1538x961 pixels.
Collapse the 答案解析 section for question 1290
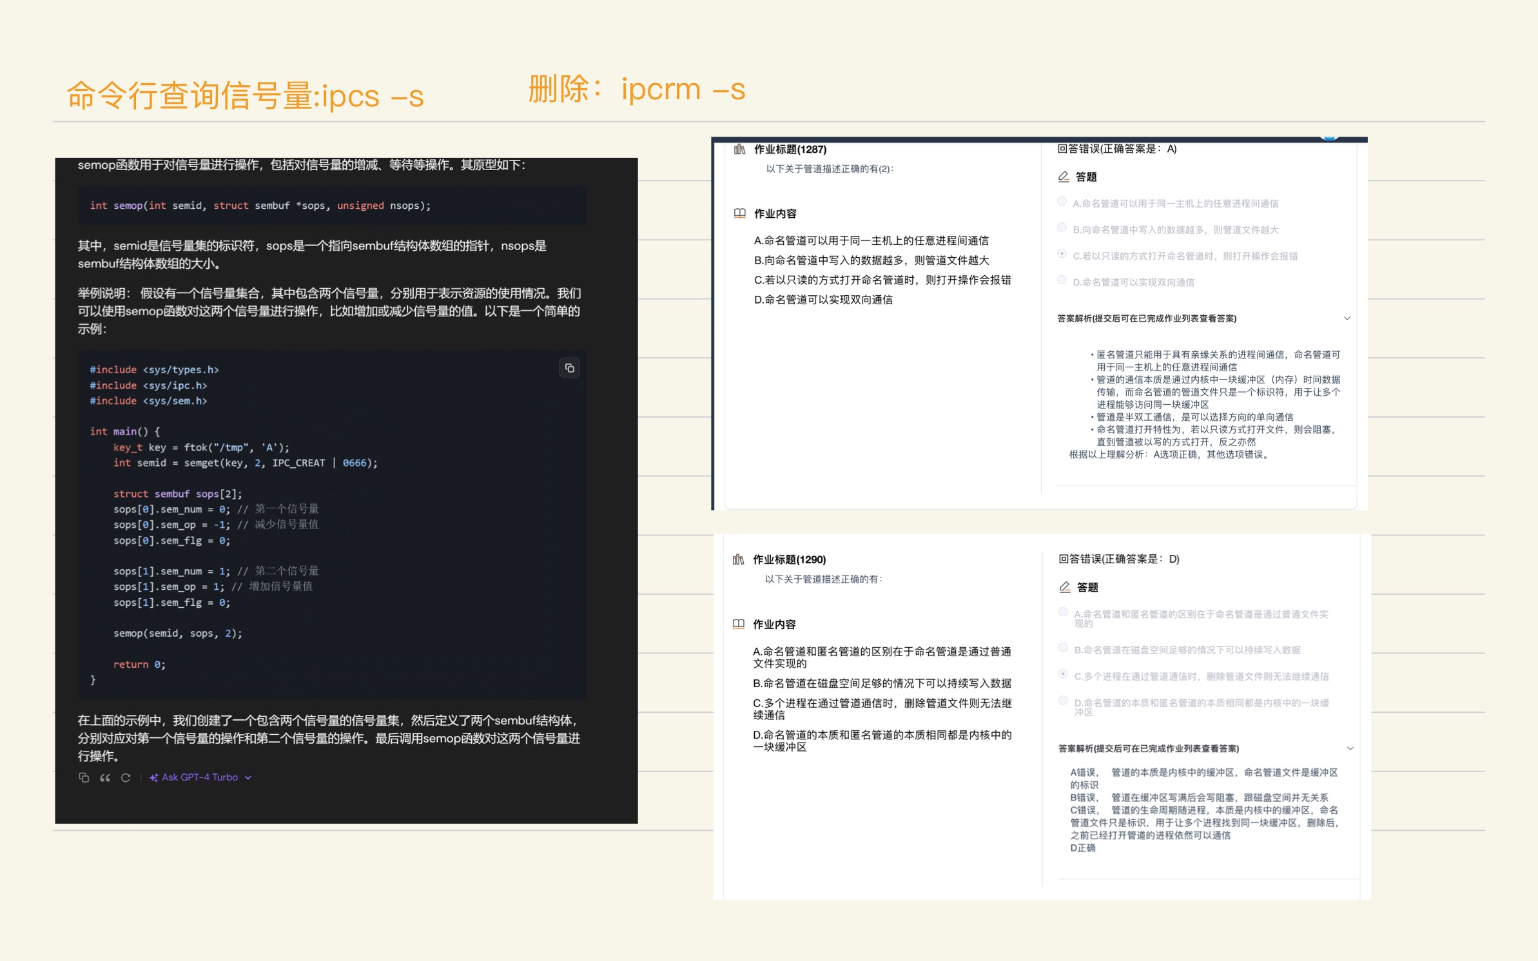coord(1350,748)
